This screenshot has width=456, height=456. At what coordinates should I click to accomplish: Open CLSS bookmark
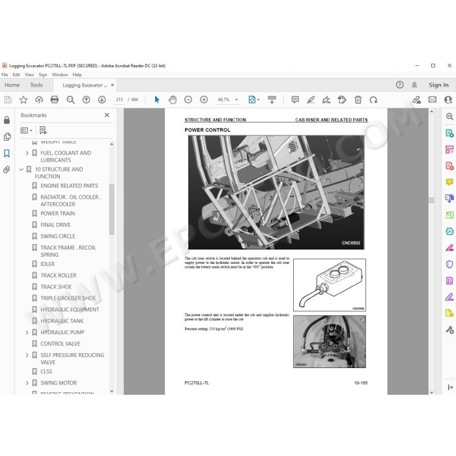(46, 372)
